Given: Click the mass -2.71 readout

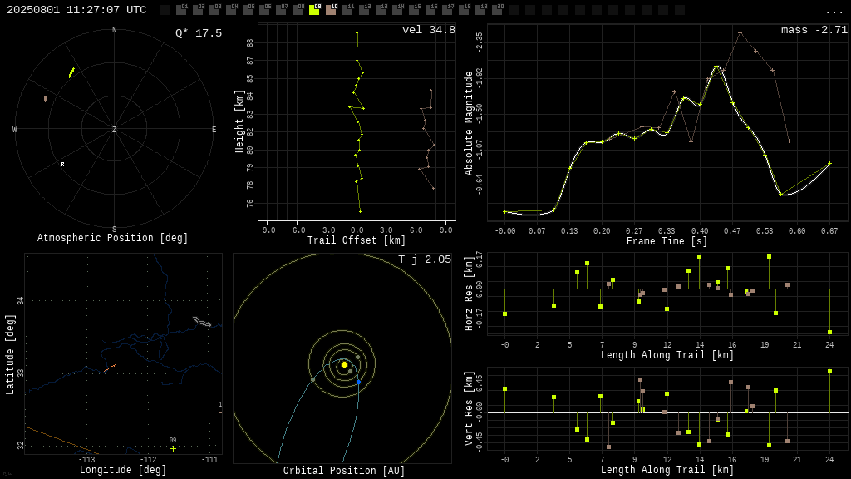Looking at the screenshot, I should pos(814,30).
